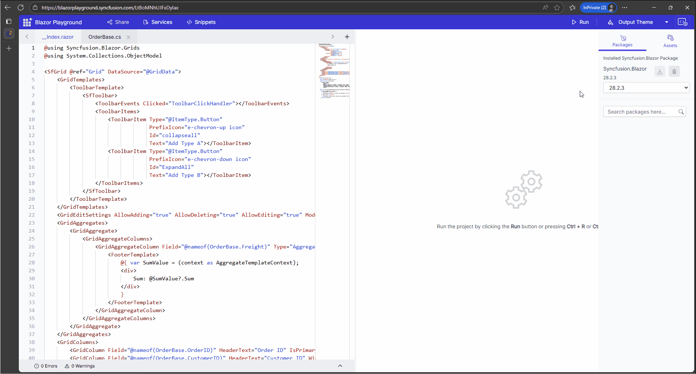Close the OrderBase.cs tab
Screen dimensions: 696x374
(x=129, y=37)
